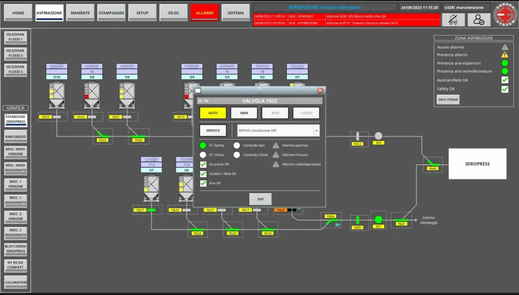
Task: Click INFO UTENZE button
Action: click(448, 100)
